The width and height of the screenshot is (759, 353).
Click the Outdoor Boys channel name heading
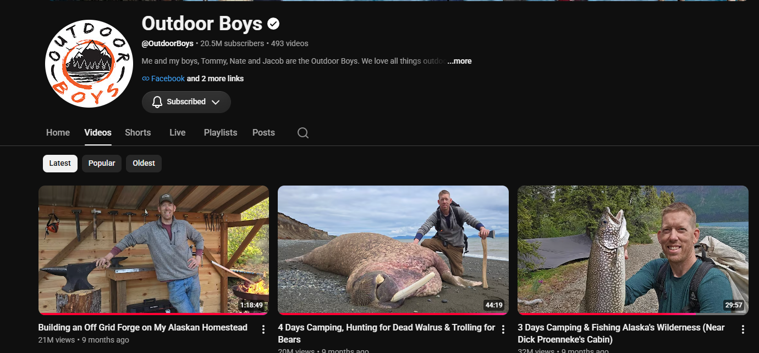point(202,24)
